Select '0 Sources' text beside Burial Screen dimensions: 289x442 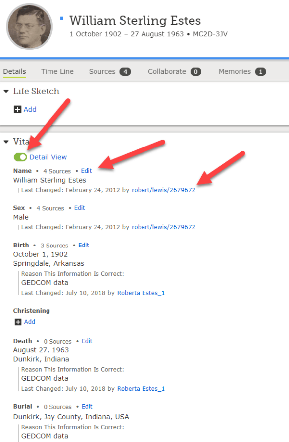click(57, 407)
